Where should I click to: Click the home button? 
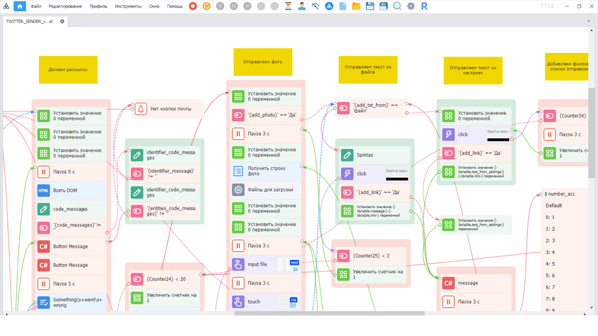click(x=20, y=6)
